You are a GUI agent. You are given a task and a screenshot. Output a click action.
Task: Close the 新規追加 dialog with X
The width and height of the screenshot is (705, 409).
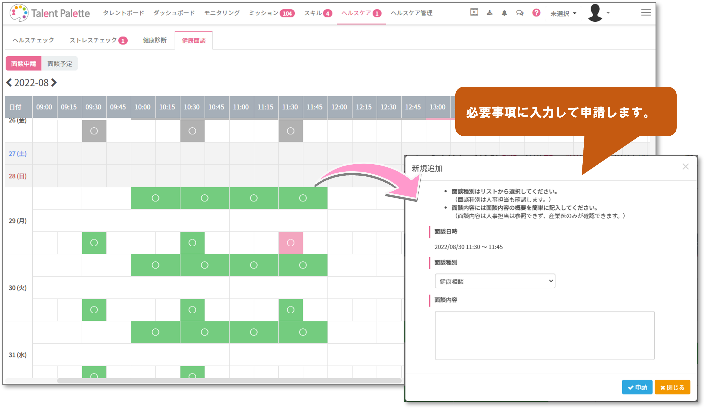pyautogui.click(x=685, y=167)
